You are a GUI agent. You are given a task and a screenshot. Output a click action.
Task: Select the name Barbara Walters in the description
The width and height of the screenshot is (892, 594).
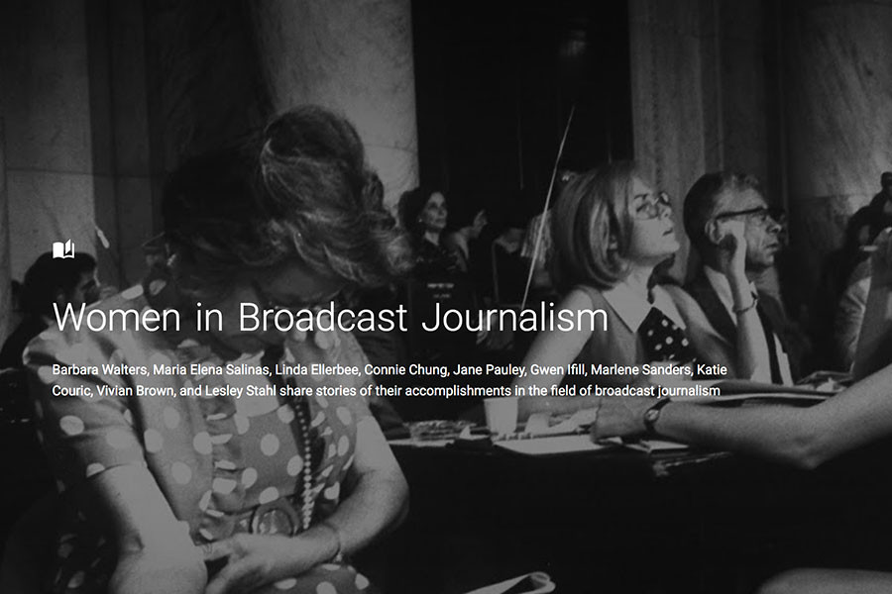point(100,371)
